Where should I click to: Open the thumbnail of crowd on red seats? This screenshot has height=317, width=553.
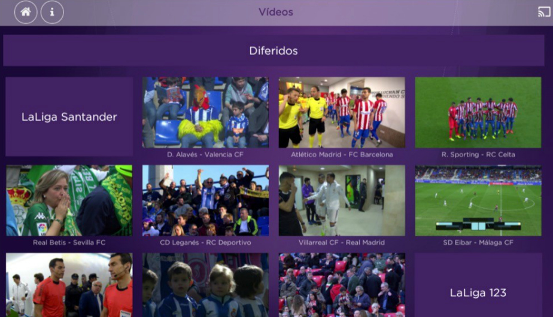[342, 285]
